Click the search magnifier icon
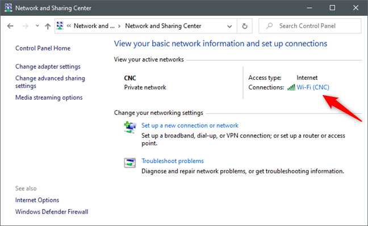The image size is (368, 226). pyautogui.click(x=269, y=25)
